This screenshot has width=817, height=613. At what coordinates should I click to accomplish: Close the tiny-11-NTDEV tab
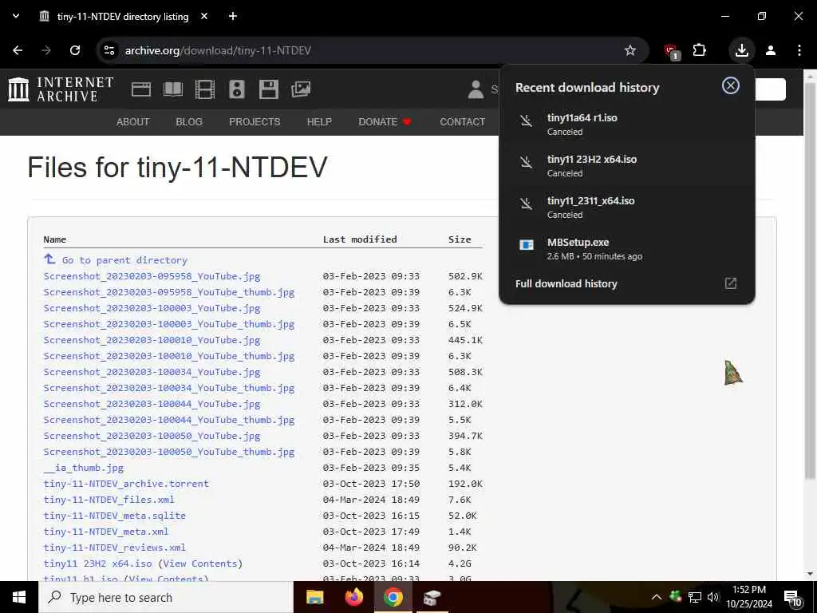pos(204,16)
